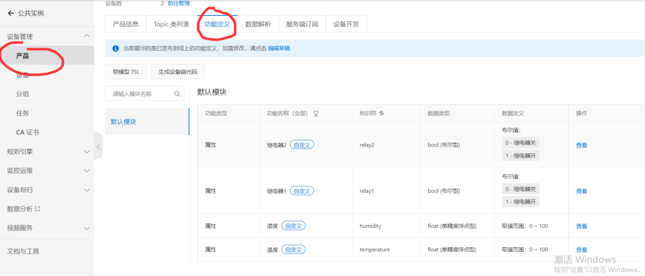645x276 pixels.
Task: Expand the 规则引擎 menu section
Action: point(87,152)
